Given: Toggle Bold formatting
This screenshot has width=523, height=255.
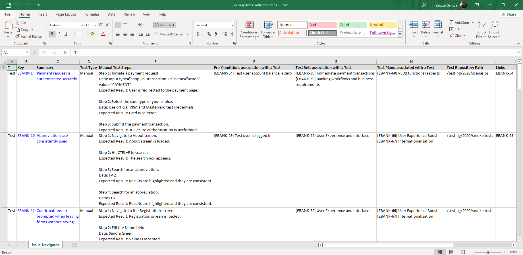Looking at the screenshot, I should coord(52,34).
